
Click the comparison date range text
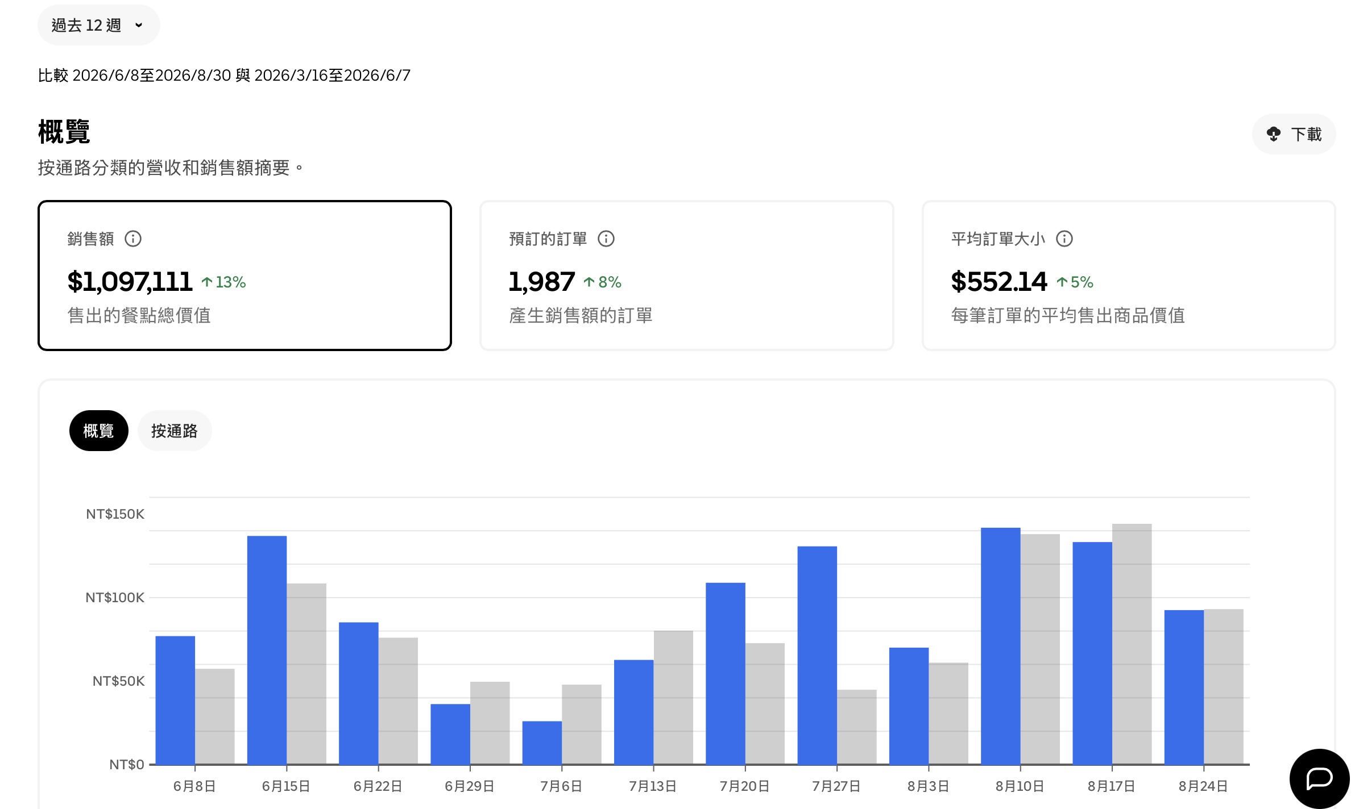224,75
